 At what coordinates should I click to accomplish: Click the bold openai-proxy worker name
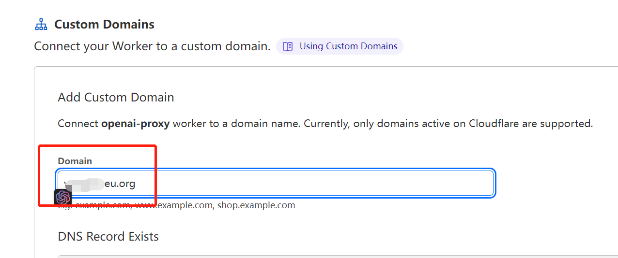pos(135,124)
